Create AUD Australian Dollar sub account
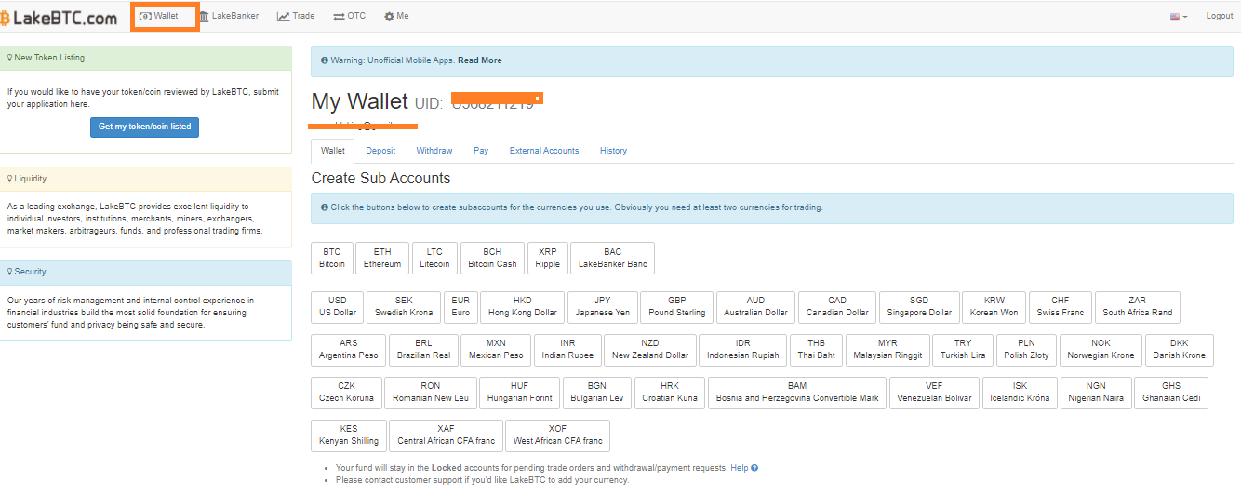1241x495 pixels. click(x=755, y=307)
